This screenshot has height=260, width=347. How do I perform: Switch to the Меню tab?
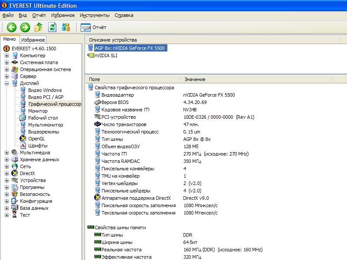pyautogui.click(x=10, y=39)
